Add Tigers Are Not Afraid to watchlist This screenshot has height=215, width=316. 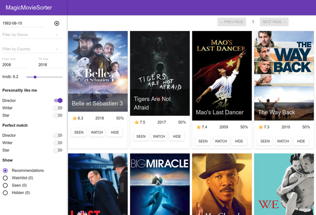[x=159, y=136]
